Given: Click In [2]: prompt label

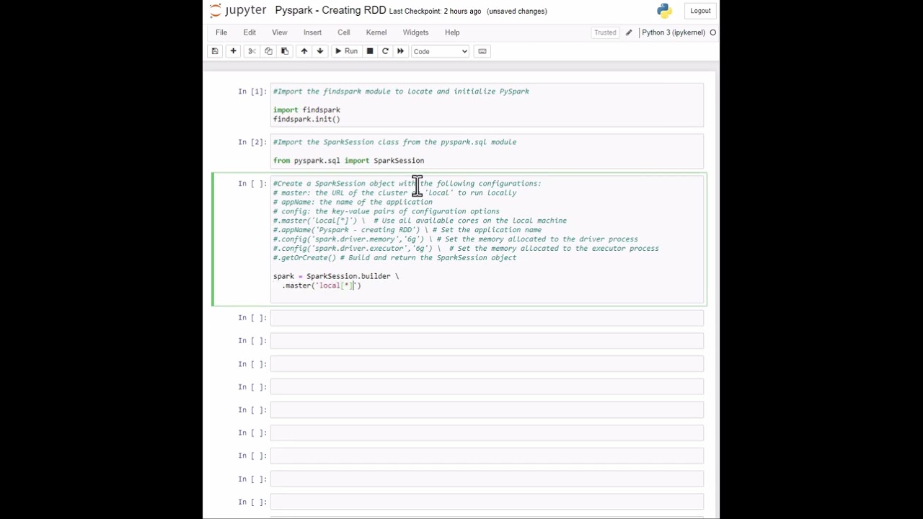Looking at the screenshot, I should [252, 142].
